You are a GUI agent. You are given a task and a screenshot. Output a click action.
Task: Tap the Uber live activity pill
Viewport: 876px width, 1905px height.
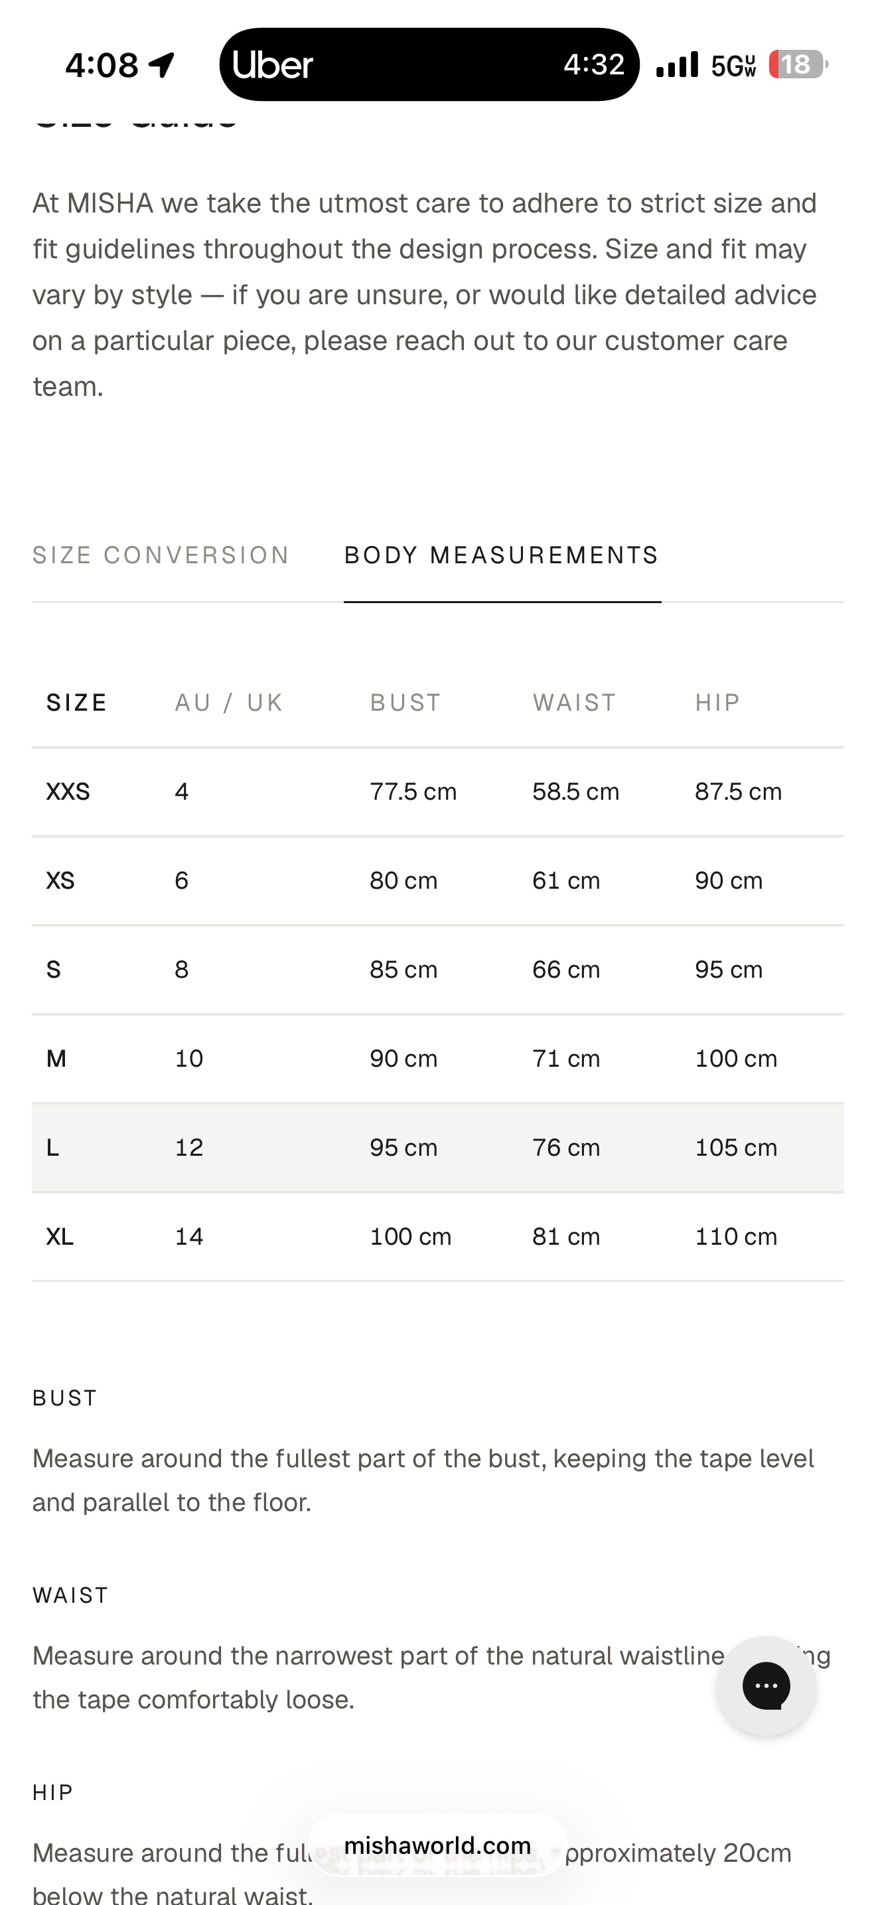coord(429,64)
